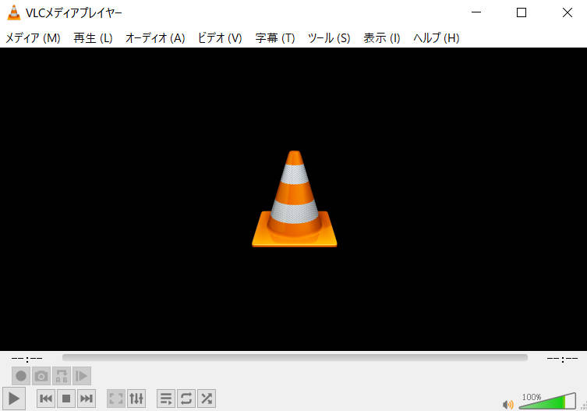Minimize the VLC window

click(476, 12)
